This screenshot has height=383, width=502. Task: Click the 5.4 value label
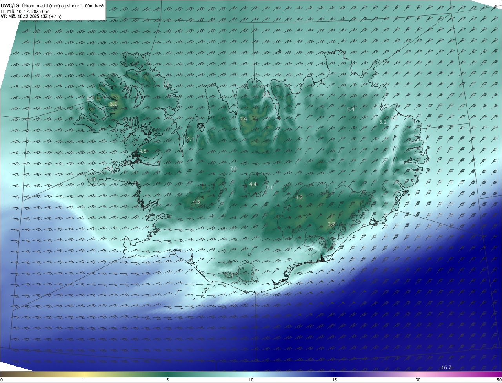(x=351, y=109)
